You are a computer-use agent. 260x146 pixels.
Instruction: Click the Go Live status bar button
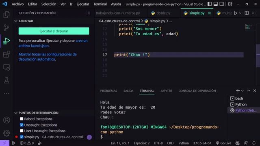(223, 143)
